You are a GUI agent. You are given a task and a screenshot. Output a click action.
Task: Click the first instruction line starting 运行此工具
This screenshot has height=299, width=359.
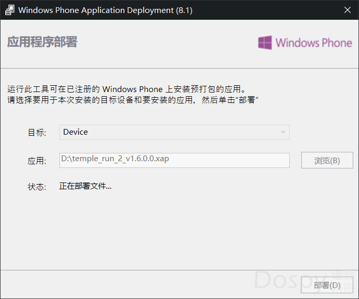[126, 89]
